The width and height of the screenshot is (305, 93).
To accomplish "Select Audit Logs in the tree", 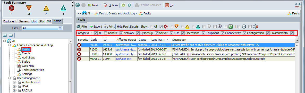I will (x=28, y=58).
